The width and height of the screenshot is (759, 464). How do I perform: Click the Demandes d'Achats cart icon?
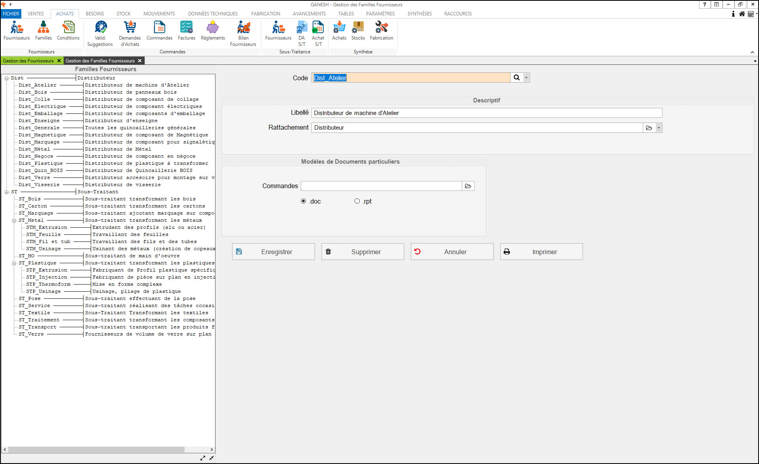(x=130, y=33)
